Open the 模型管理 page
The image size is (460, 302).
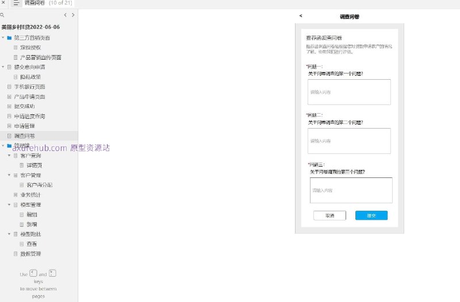(30, 205)
